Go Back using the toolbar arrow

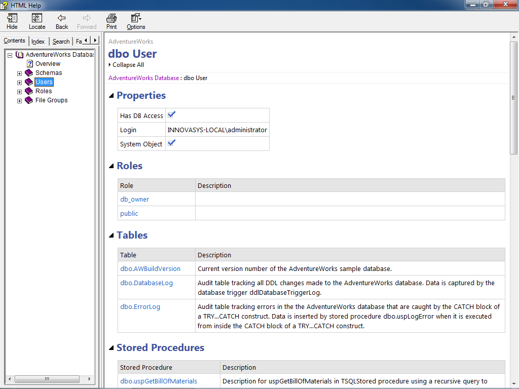tap(61, 21)
